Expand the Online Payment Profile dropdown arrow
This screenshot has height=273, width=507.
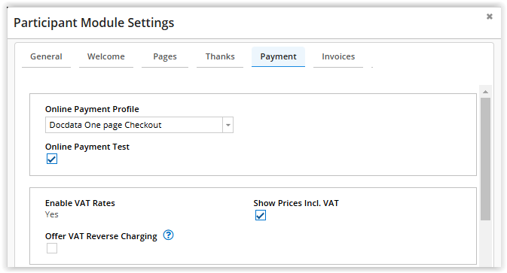[x=228, y=125]
